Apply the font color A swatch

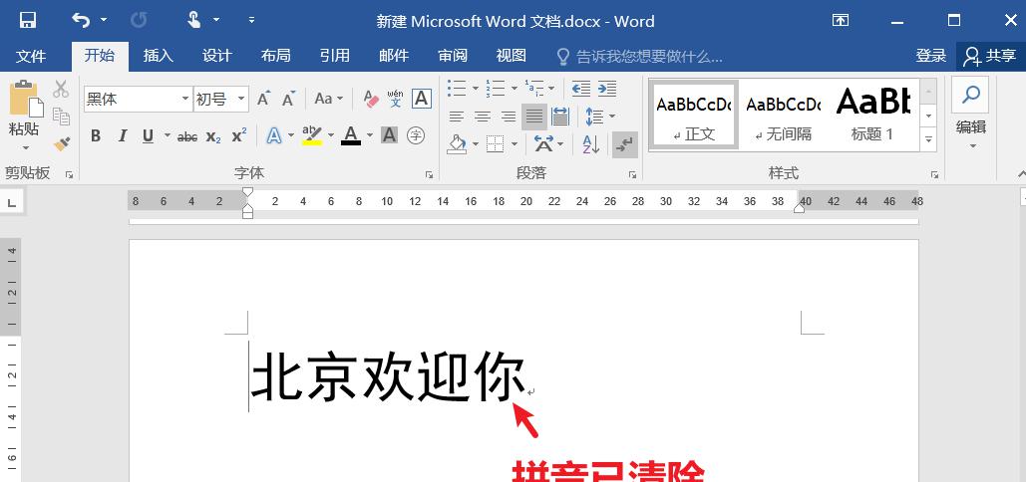tap(351, 135)
